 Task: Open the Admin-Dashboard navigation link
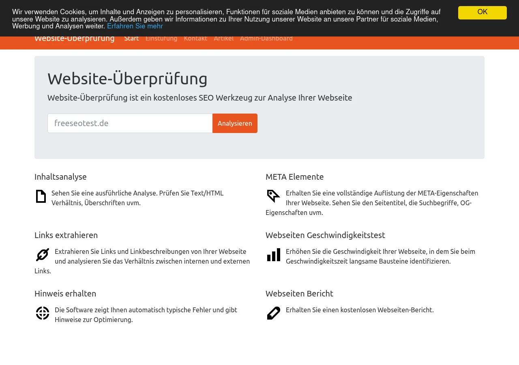[x=266, y=39]
